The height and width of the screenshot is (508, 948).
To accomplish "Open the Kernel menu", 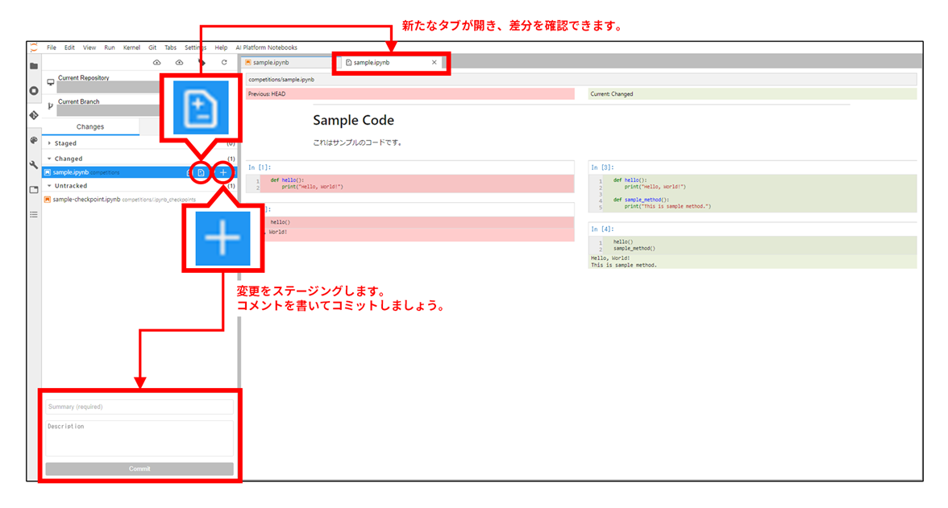I will [x=131, y=47].
